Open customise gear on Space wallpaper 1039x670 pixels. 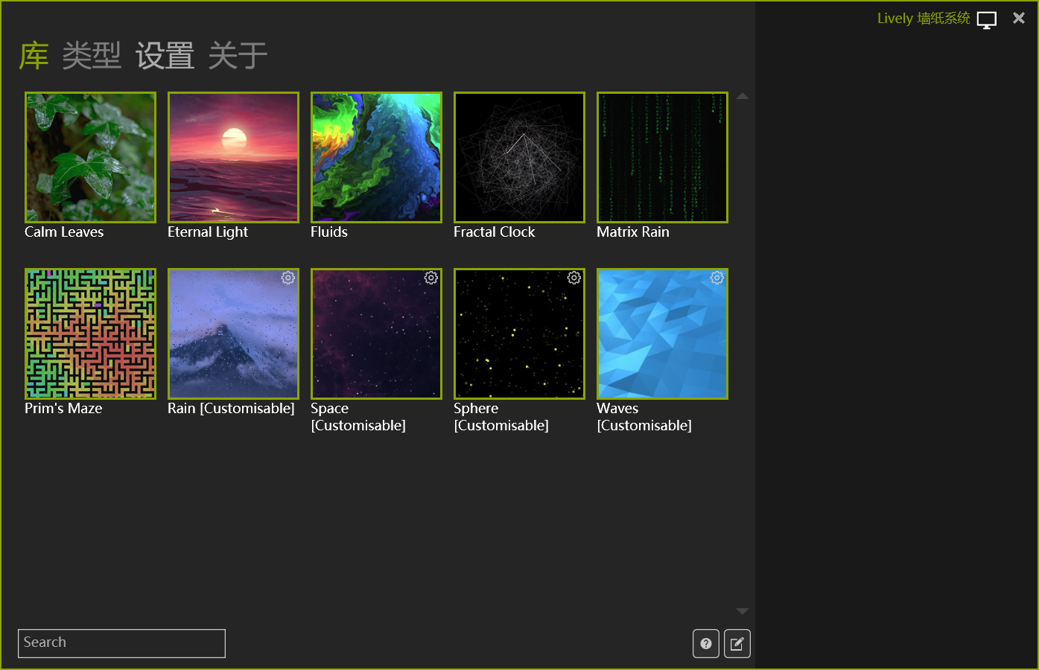click(x=431, y=278)
